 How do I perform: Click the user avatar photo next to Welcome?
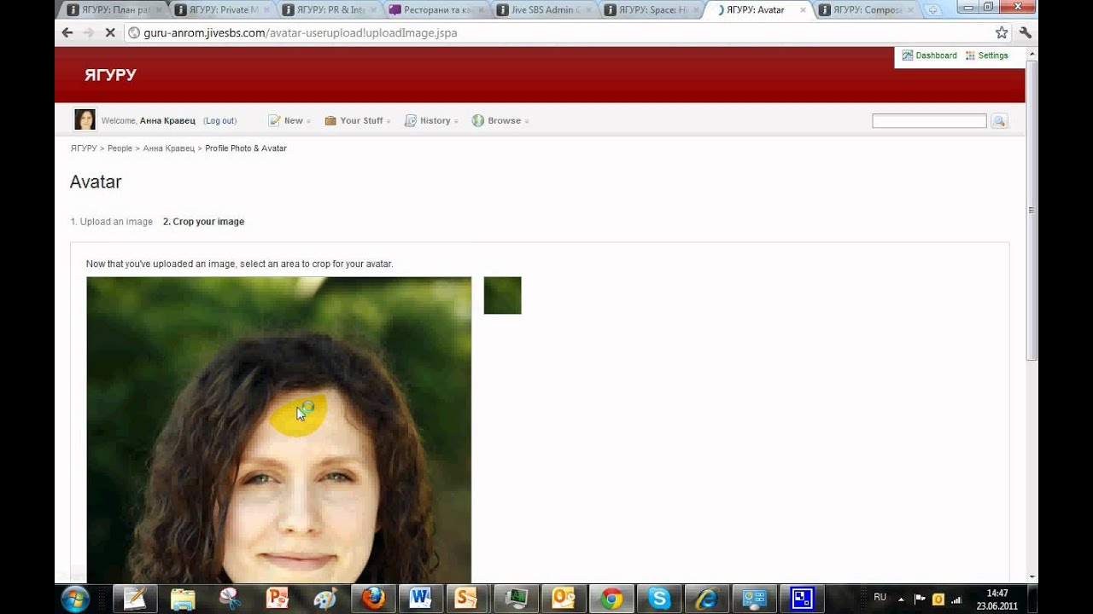pos(85,119)
